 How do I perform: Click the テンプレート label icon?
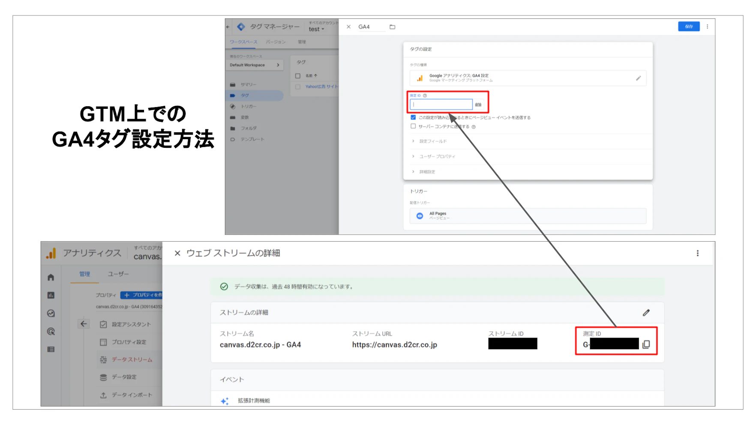click(233, 139)
